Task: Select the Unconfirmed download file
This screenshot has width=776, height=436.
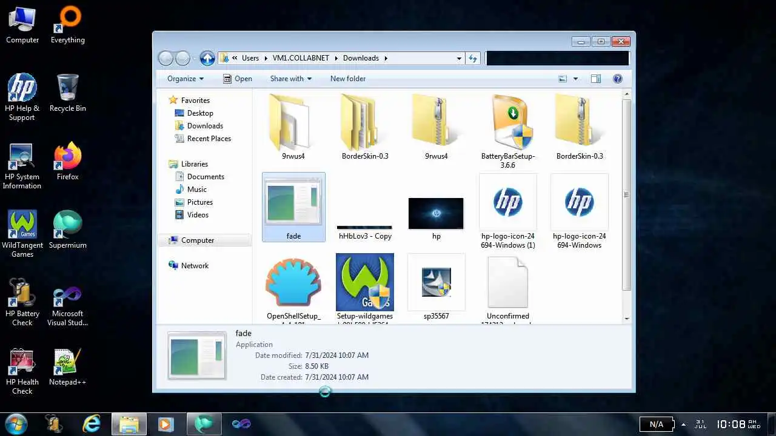Action: (508, 288)
